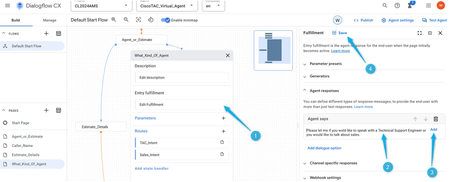Select Agent_or_Estimate node on canvas

(x=141, y=40)
